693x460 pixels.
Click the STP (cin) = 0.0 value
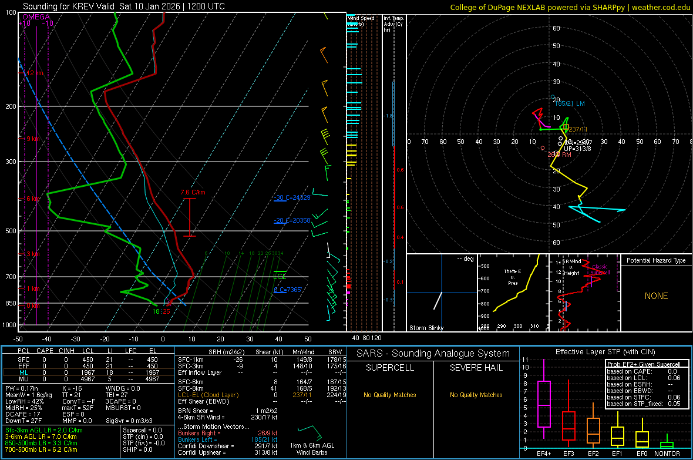click(143, 437)
